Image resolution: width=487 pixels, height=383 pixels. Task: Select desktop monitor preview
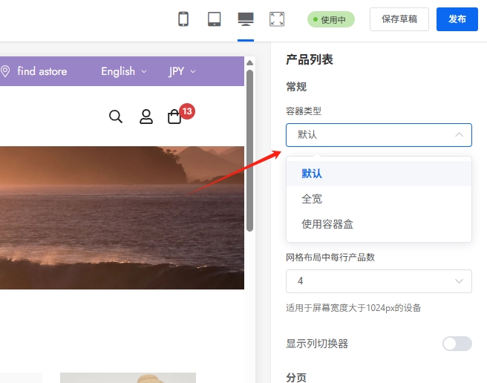coord(246,19)
